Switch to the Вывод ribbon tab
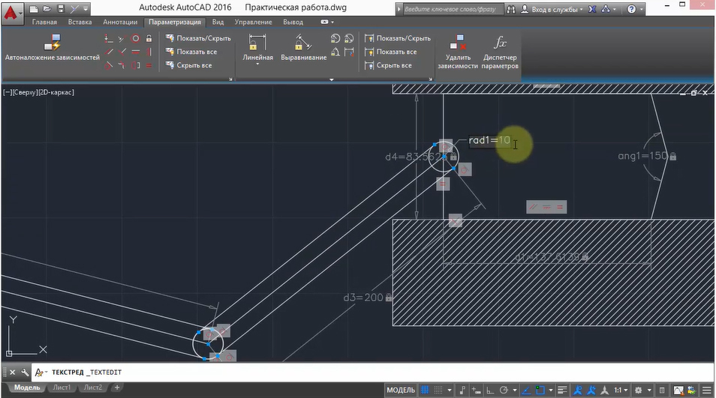The height and width of the screenshot is (398, 716). [x=293, y=22]
